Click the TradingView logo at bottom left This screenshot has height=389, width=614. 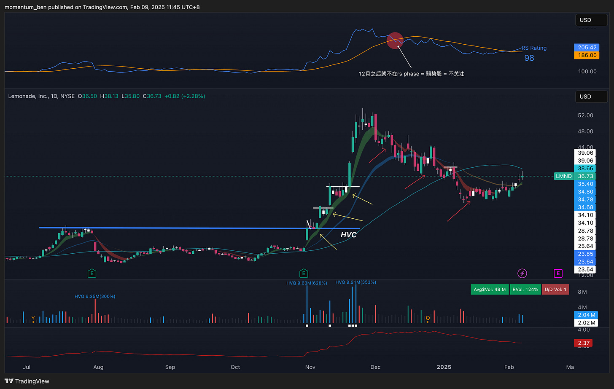(x=27, y=381)
